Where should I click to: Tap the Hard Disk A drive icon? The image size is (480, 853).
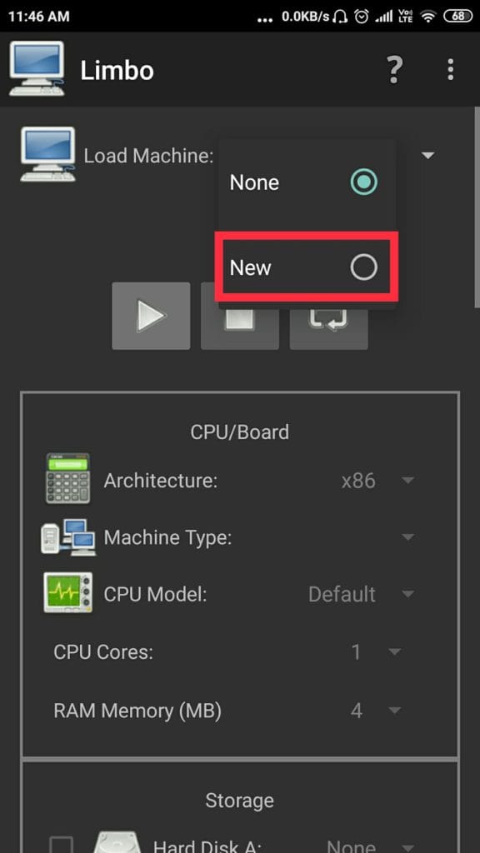pos(115,841)
